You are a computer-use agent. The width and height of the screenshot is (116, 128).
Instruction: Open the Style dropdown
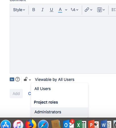pos(19,10)
